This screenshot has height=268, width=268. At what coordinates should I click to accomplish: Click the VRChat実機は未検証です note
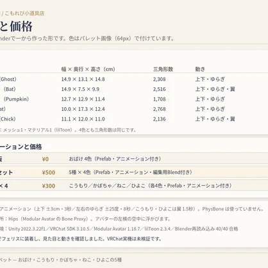(x=134, y=239)
